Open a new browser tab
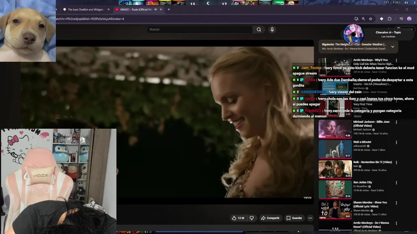417x234 pixels. [x=168, y=9]
